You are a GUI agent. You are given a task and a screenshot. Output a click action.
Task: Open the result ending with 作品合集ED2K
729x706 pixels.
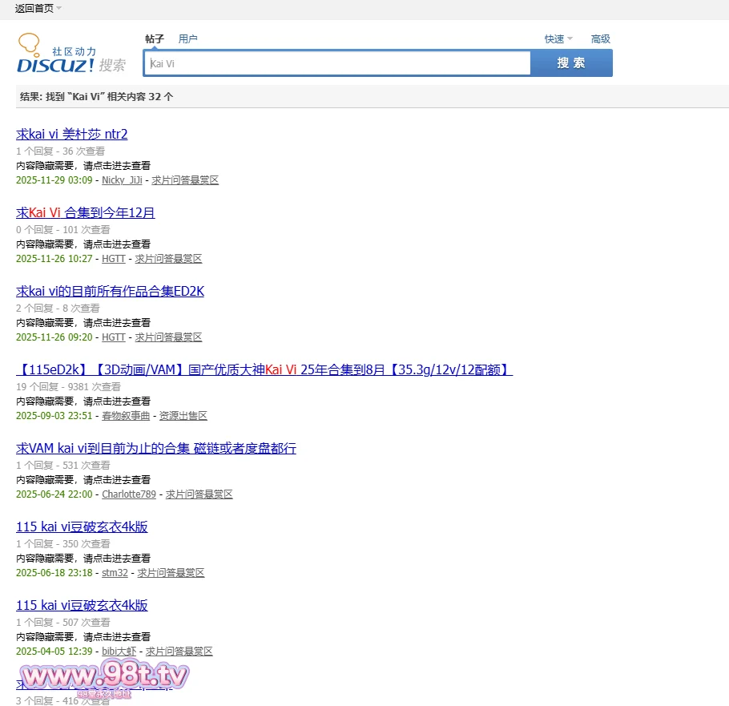[x=110, y=291]
